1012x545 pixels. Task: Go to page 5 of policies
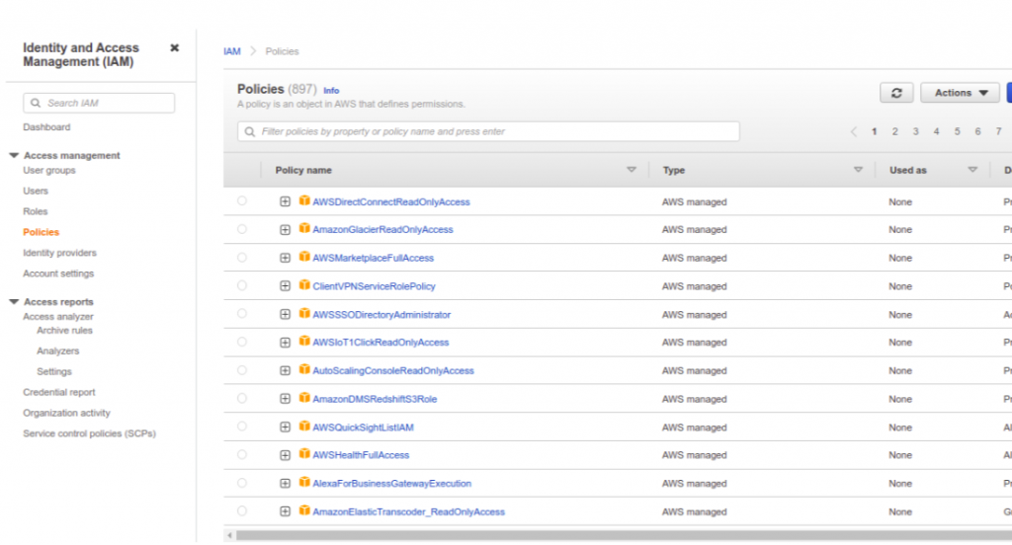957,131
